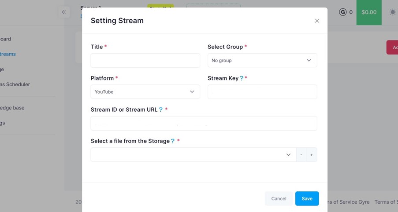This screenshot has height=212, width=398.
Task: Save the stream settings
Action: pyautogui.click(x=307, y=198)
